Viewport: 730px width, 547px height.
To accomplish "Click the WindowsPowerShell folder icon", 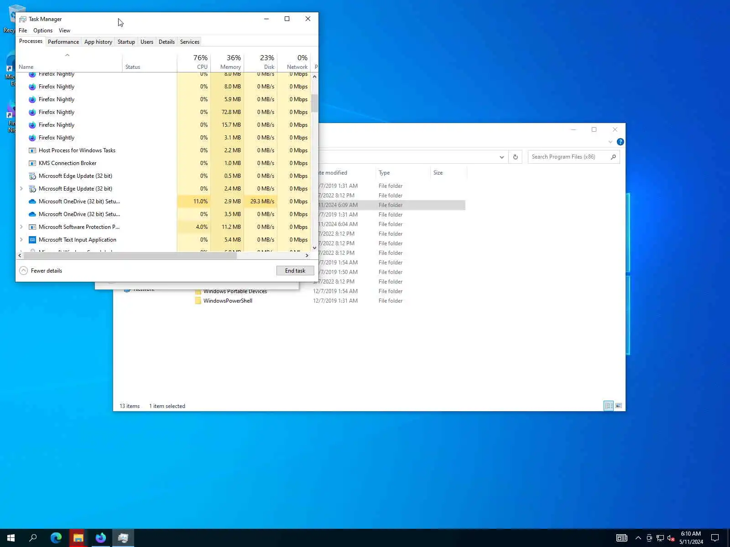I will point(198,301).
